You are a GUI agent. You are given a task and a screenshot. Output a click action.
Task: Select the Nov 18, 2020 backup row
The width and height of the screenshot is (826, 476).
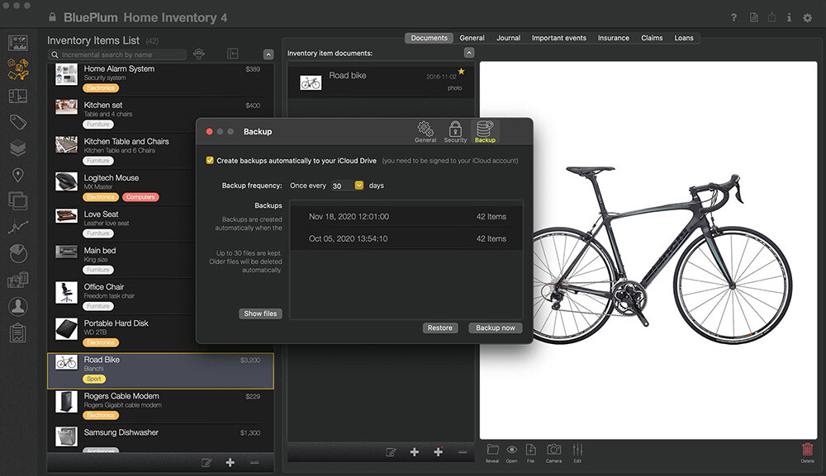[x=406, y=217]
